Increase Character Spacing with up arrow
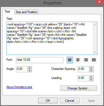The image size is (104, 106). (x=91, y=68)
